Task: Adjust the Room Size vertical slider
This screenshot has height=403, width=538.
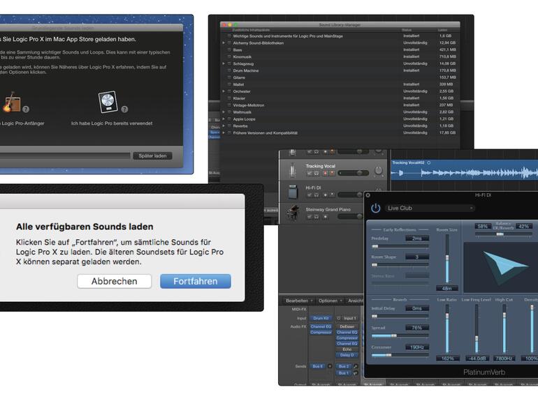Action: pos(447,259)
